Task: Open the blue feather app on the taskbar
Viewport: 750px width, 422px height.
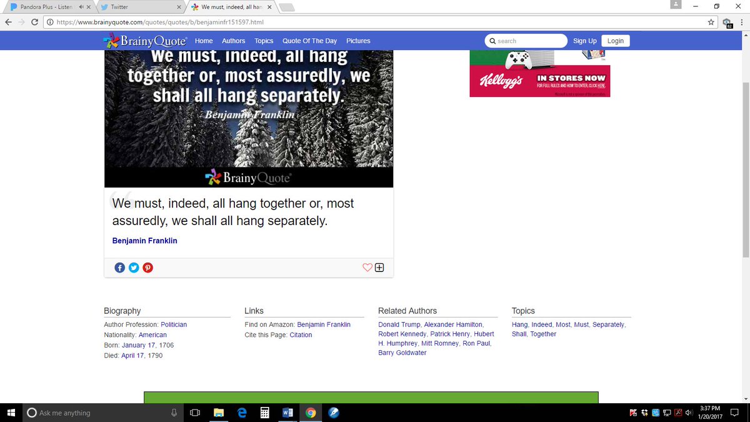Action: pos(334,413)
